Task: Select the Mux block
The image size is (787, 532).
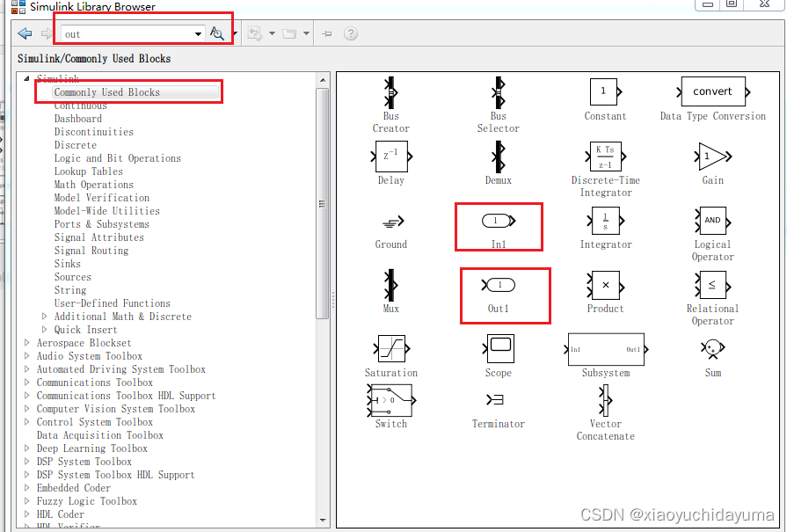Action: (391, 285)
